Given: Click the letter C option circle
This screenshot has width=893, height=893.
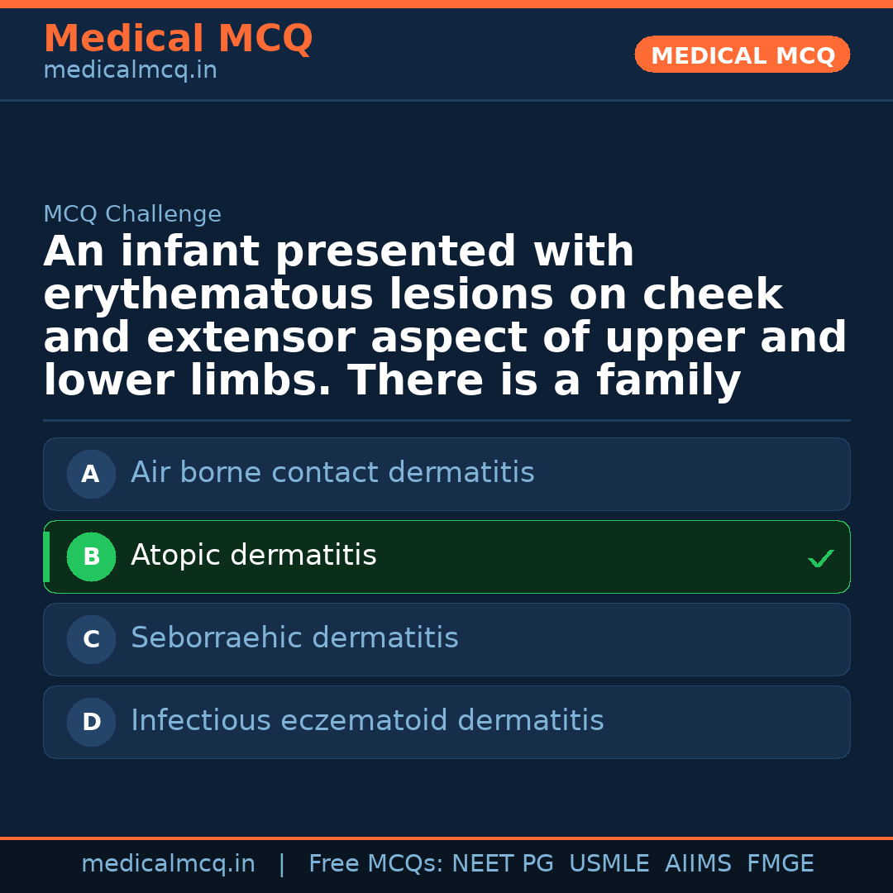Looking at the screenshot, I should pos(91,640).
